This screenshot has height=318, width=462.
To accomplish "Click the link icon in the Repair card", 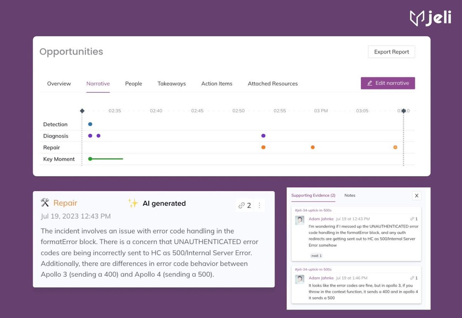I will pos(241,206).
